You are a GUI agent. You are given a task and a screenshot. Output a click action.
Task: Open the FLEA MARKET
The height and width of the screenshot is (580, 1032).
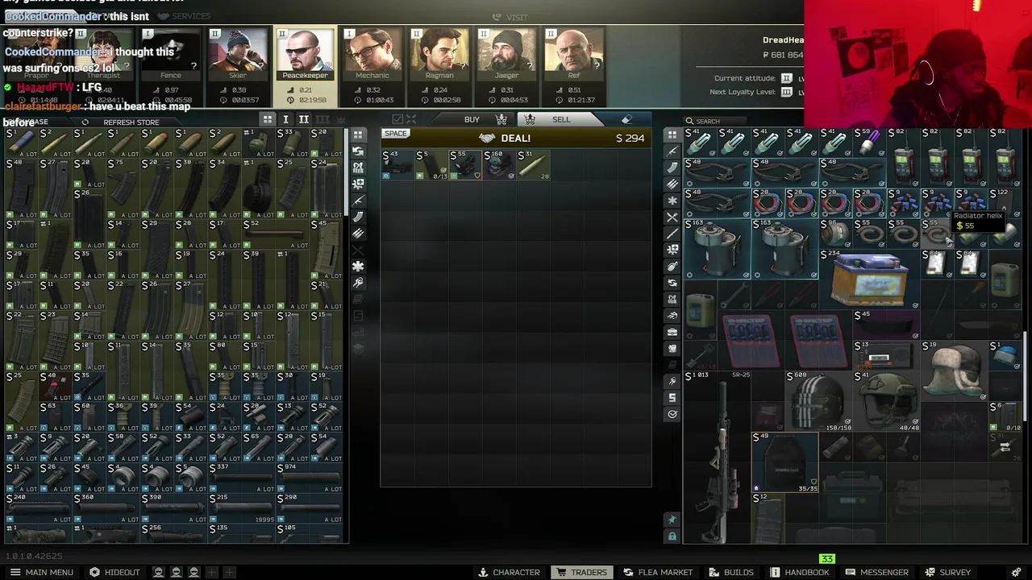[x=657, y=572]
